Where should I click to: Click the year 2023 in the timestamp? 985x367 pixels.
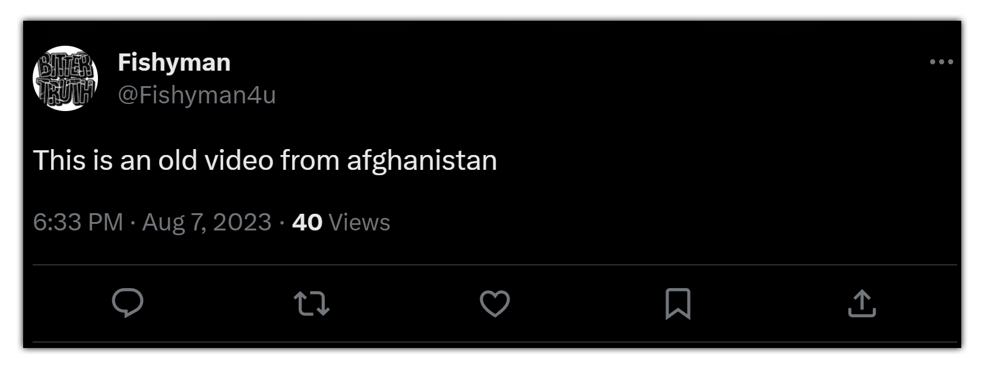point(242,222)
